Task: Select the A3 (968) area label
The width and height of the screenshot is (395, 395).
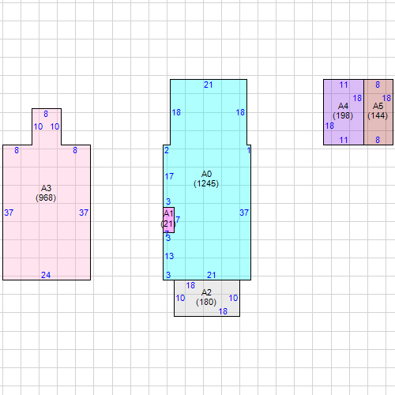Action: pyautogui.click(x=46, y=193)
